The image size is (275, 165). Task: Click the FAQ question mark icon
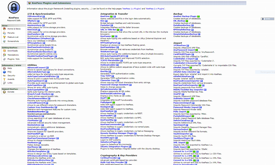coord(4,72)
